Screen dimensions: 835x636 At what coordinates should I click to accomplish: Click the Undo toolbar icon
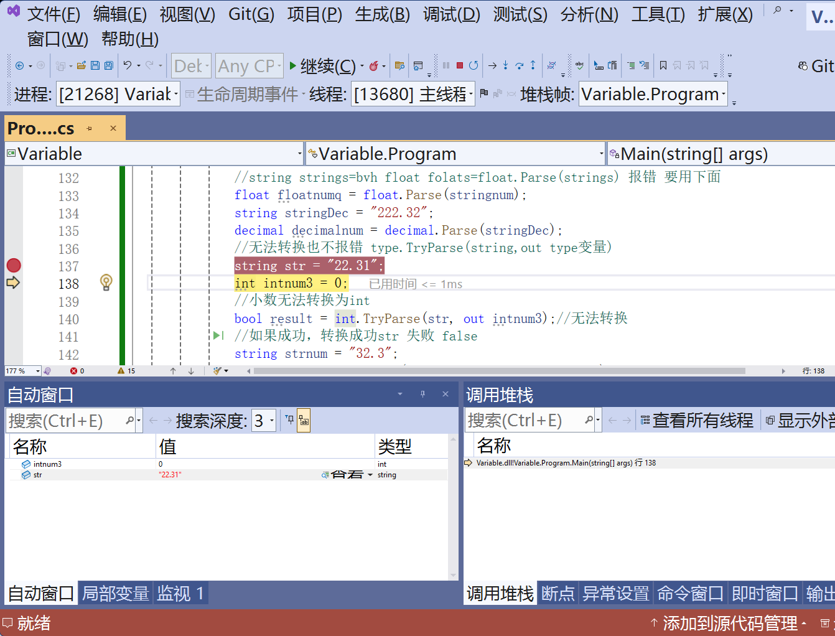(x=127, y=65)
